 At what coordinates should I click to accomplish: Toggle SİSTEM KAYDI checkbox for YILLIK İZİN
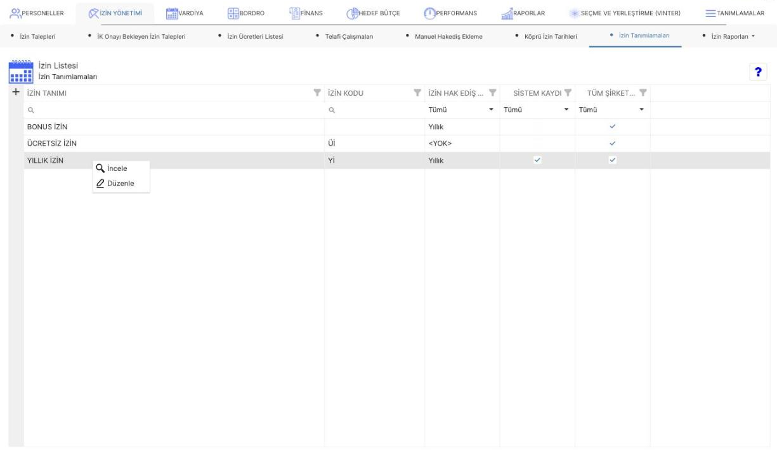[x=537, y=160]
